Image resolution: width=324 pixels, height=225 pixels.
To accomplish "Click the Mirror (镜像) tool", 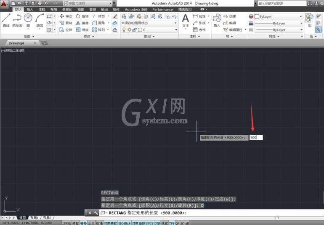I will [82, 23].
